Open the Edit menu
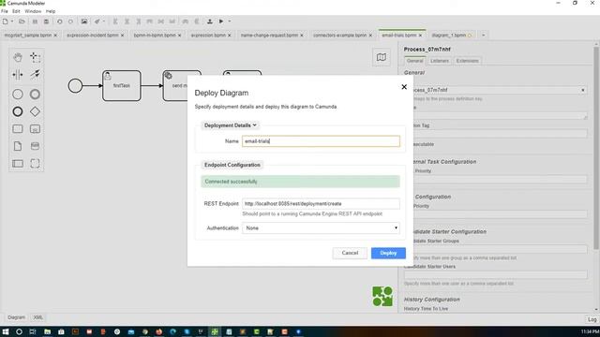 coord(16,11)
